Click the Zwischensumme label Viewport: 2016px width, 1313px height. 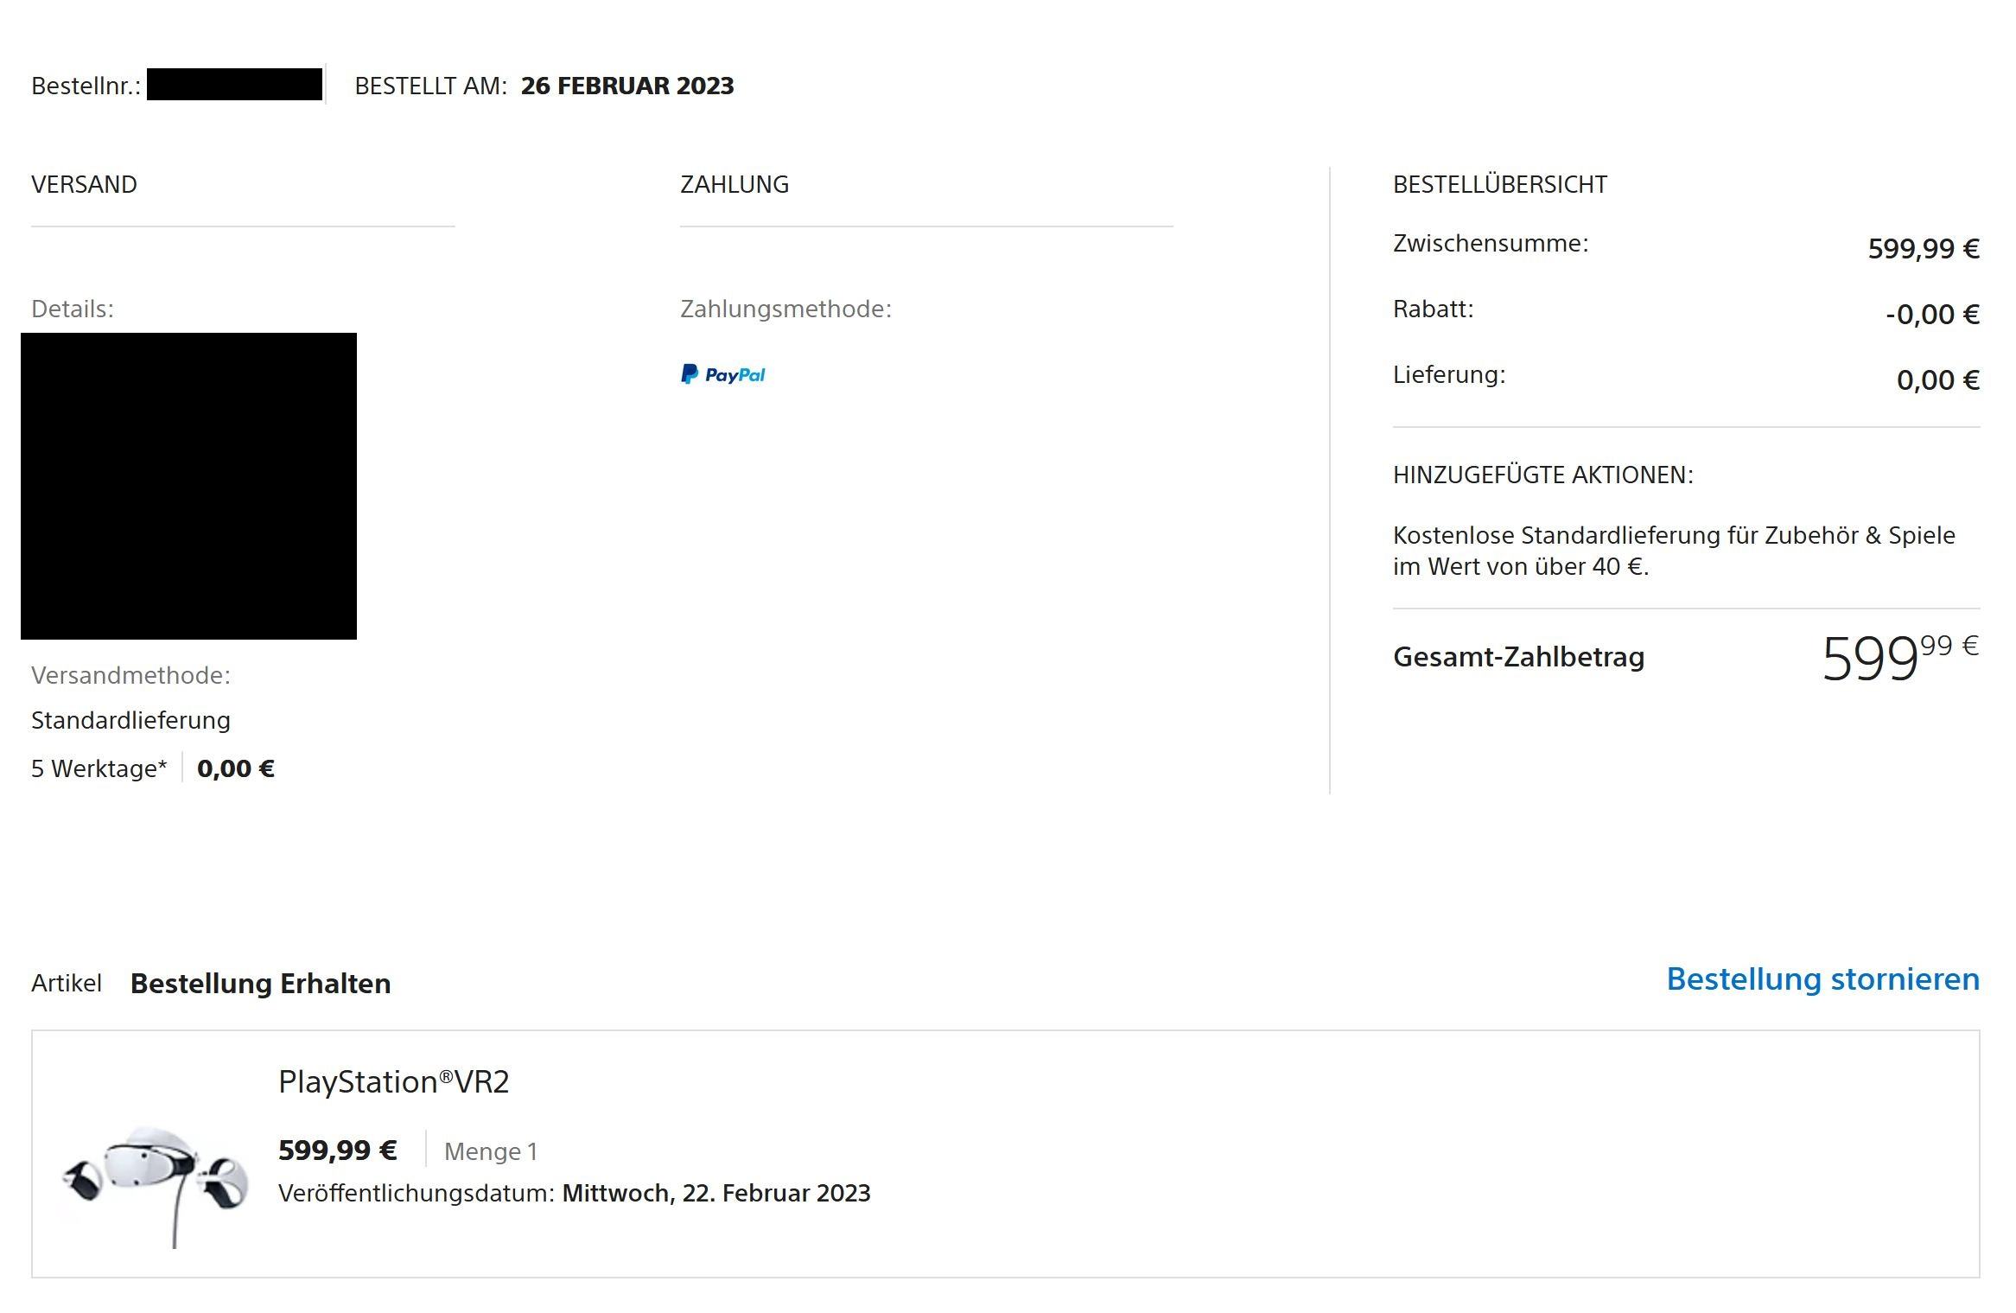tap(1491, 244)
